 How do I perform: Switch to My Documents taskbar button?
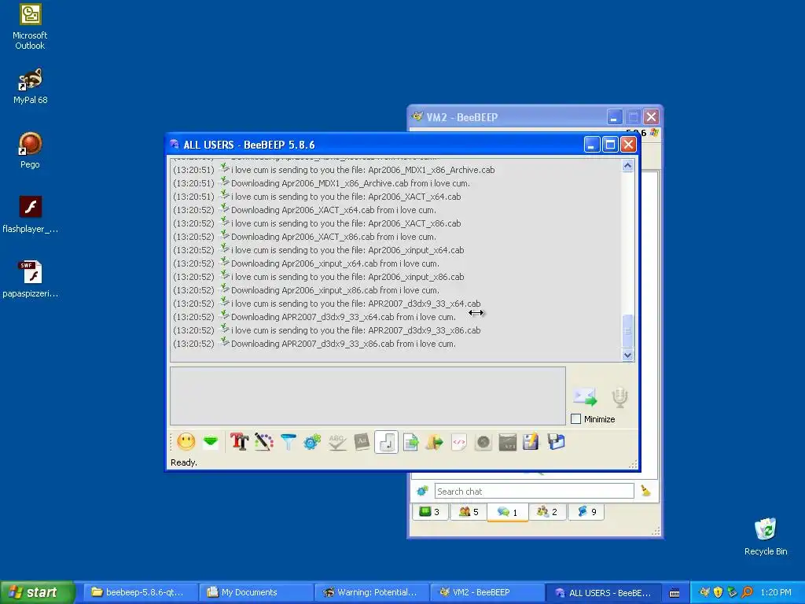(255, 592)
